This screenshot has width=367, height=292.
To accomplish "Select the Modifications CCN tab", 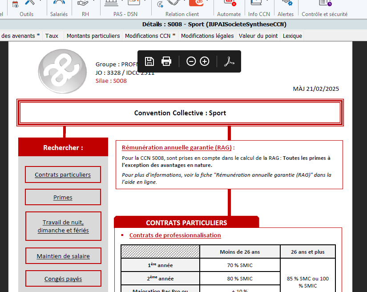I will (150, 36).
